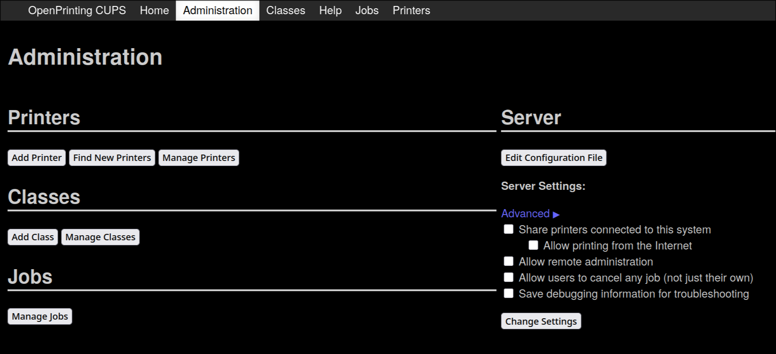Enable Save debugging information checkbox
Viewport: 776px width, 354px height.
[x=509, y=293]
